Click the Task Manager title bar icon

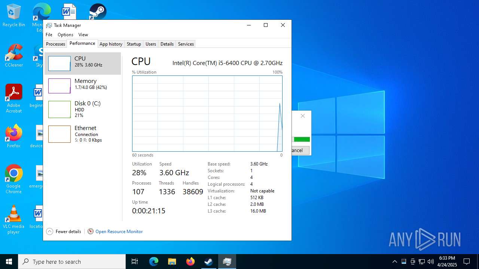tap(49, 25)
